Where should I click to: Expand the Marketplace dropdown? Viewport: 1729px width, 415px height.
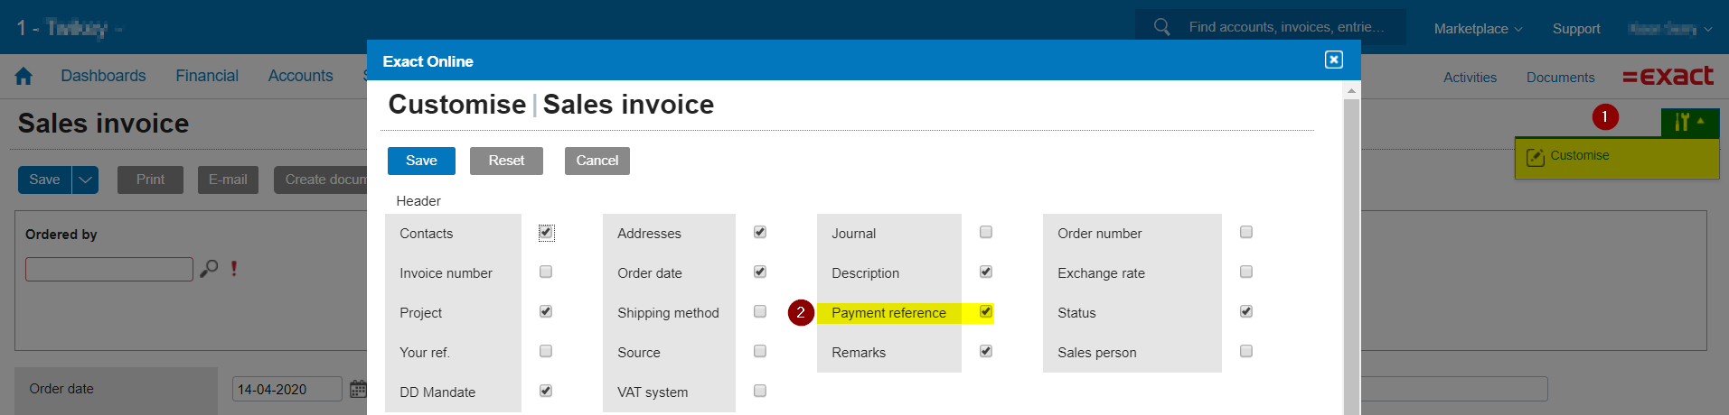tap(1478, 29)
